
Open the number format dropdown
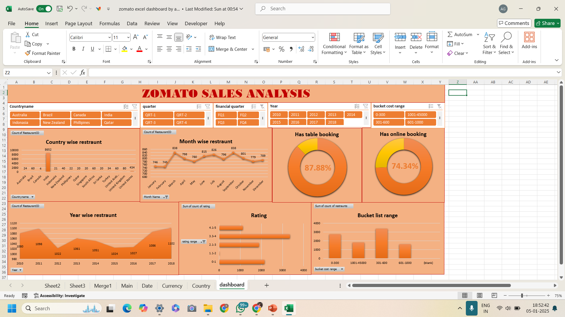(x=313, y=37)
